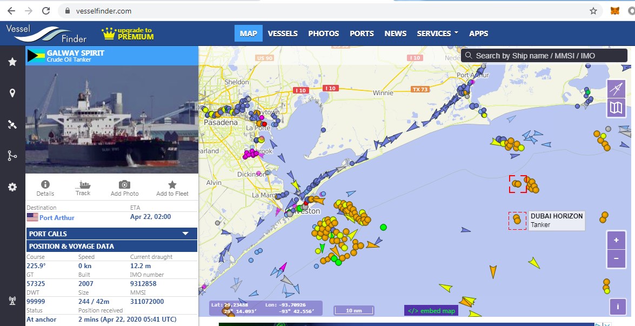The height and width of the screenshot is (326, 635).
Task: Click the Port Arthur destination link
Action: (x=57, y=218)
